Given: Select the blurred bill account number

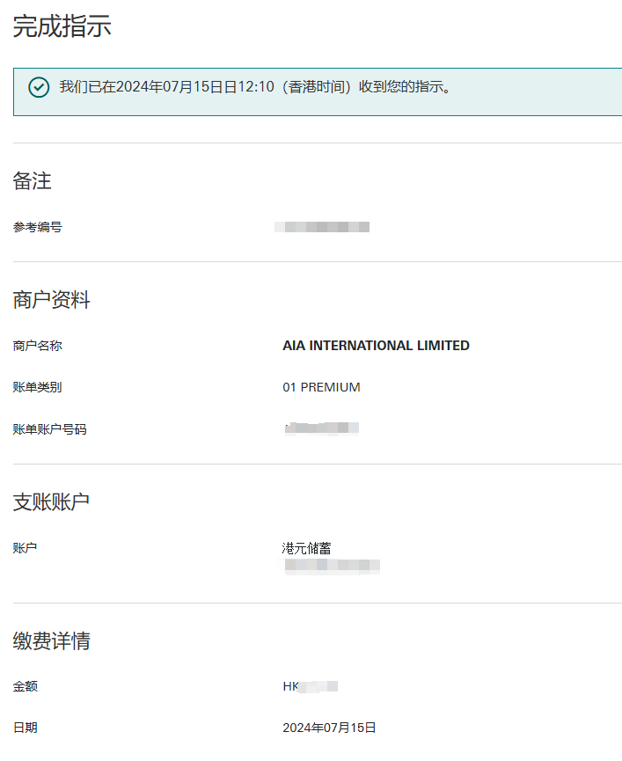Looking at the screenshot, I should point(322,428).
